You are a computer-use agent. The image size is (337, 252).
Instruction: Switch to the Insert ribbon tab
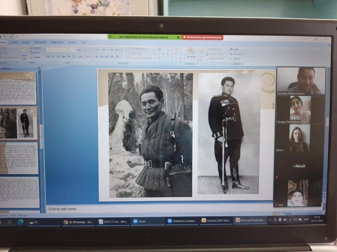pos(14,42)
